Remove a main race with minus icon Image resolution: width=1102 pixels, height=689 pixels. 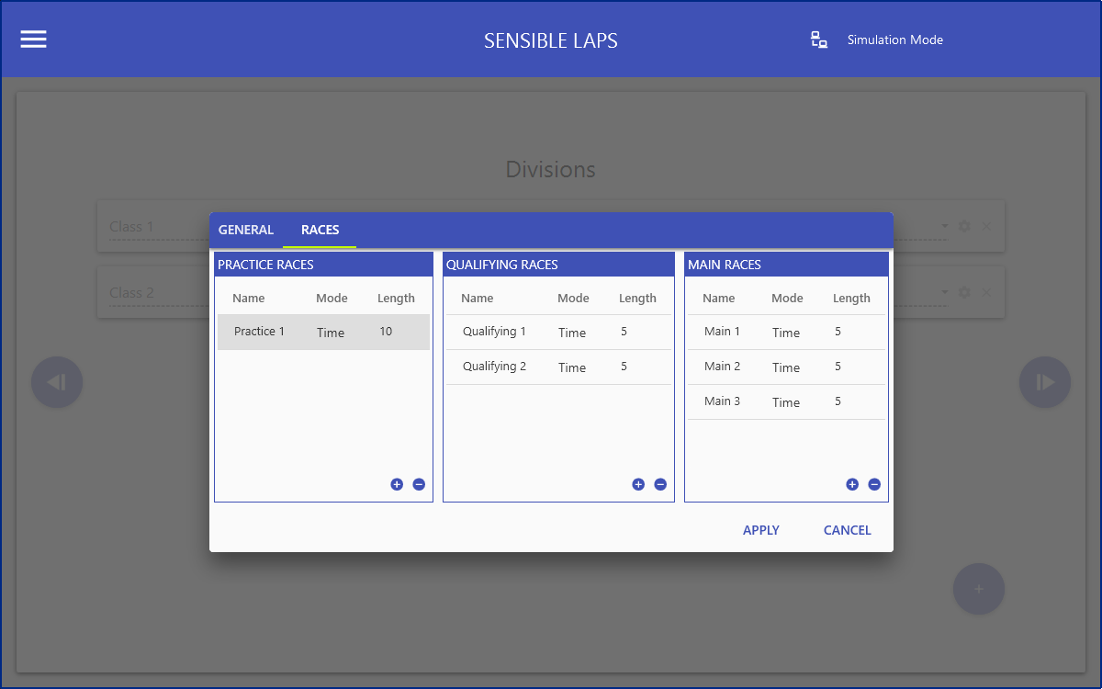[x=874, y=484]
